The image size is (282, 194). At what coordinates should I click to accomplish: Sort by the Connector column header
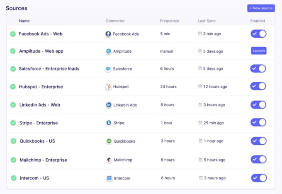click(115, 21)
